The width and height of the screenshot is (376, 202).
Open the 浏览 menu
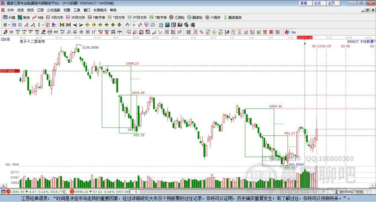click(21, 10)
